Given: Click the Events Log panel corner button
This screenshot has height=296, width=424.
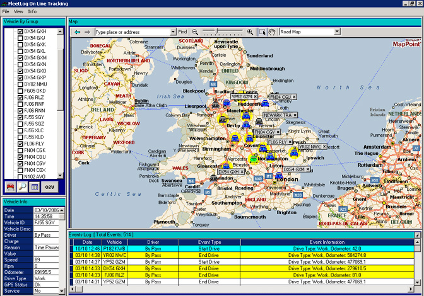Looking at the screenshot, I should click(418, 235).
